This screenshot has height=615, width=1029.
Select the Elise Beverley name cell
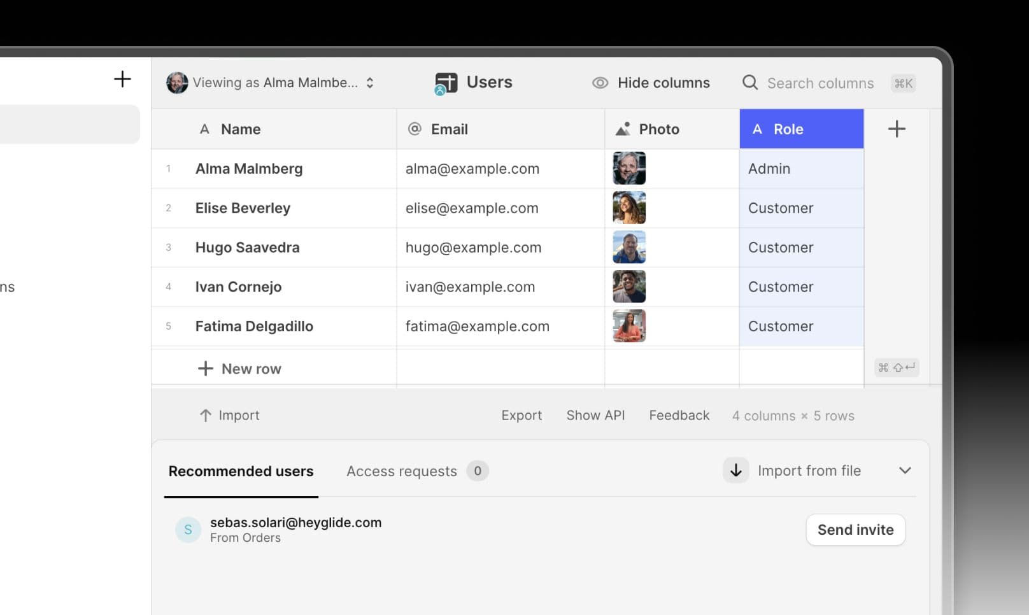pos(290,208)
